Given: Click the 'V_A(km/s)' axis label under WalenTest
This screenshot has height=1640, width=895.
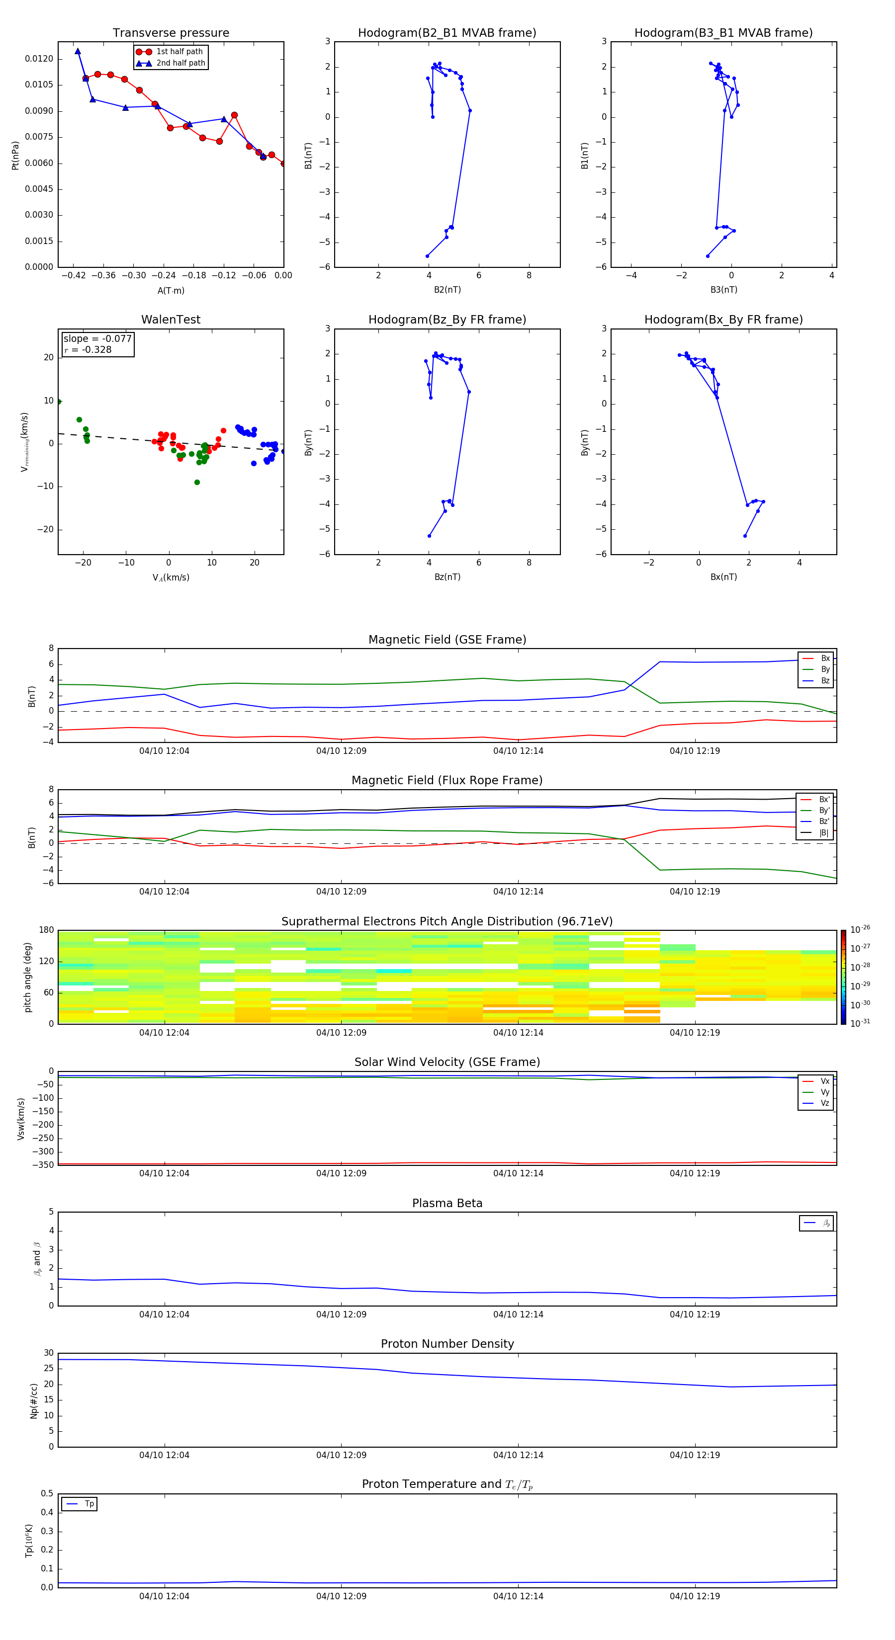Looking at the screenshot, I should click(x=171, y=577).
